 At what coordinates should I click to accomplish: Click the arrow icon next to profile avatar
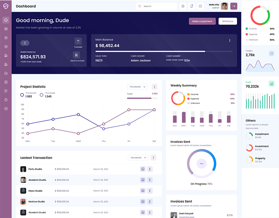point(234,6)
